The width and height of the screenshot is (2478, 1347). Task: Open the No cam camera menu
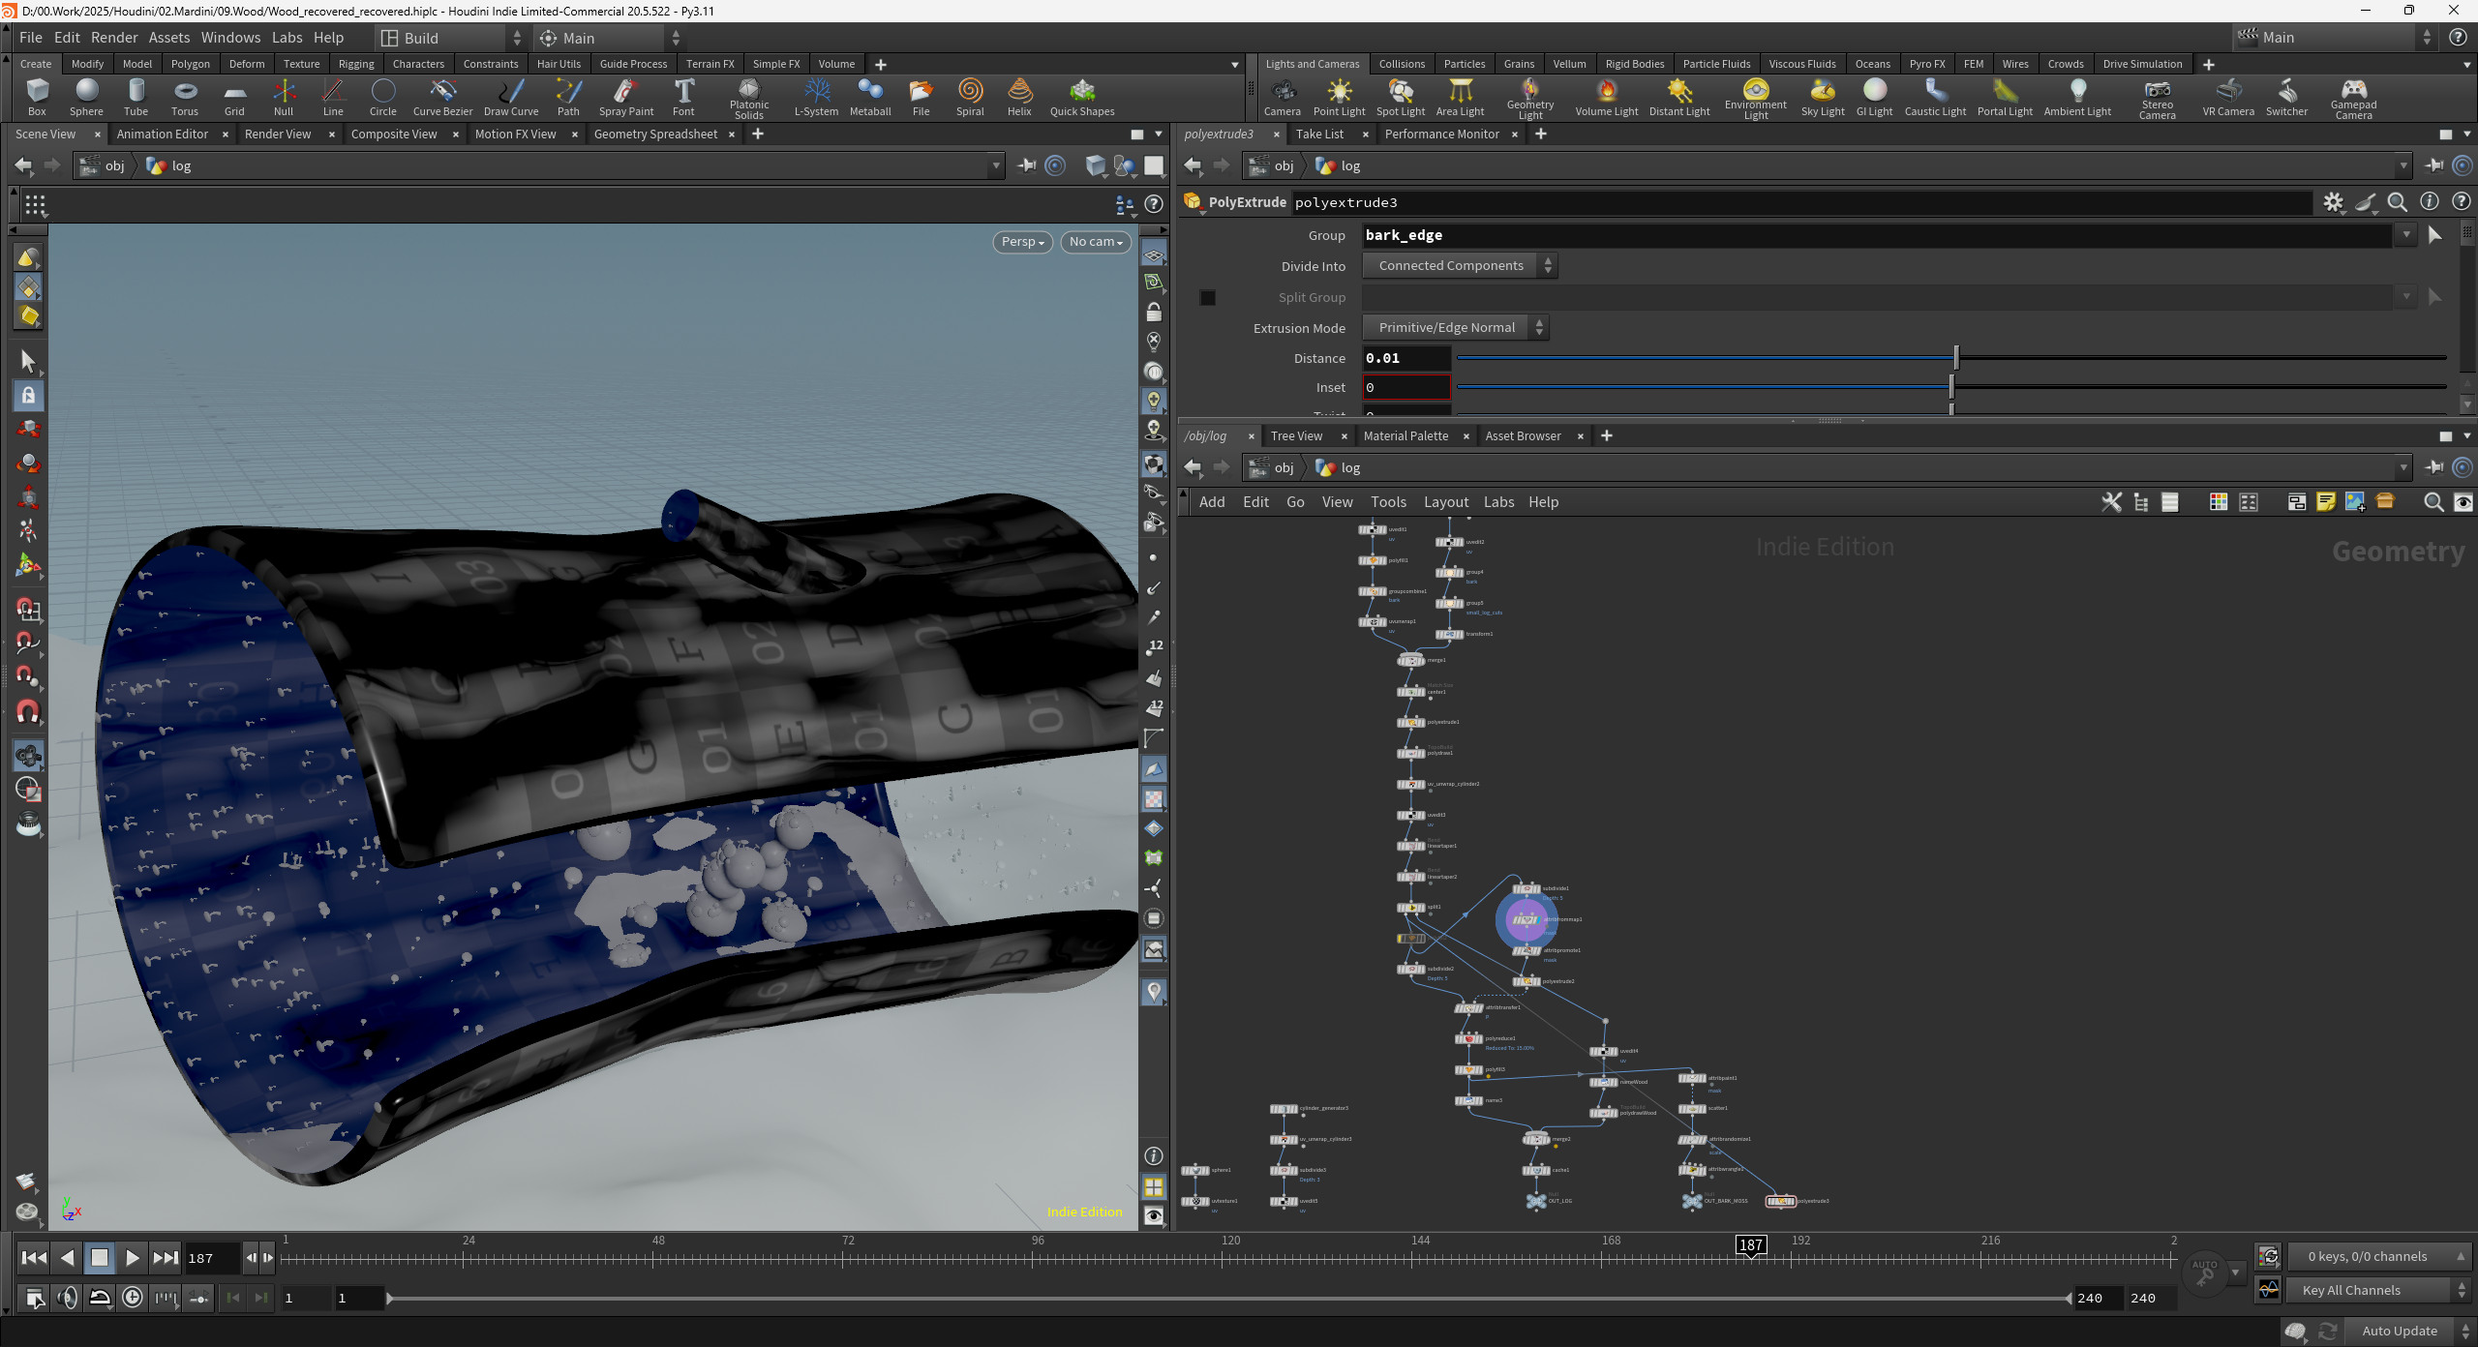pos(1096,242)
